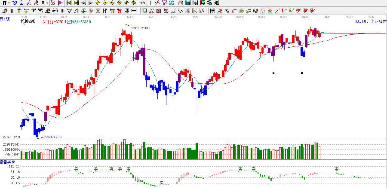387x189 pixels.
Task: Click the 2969.1233 low price marker
Action: point(51,137)
